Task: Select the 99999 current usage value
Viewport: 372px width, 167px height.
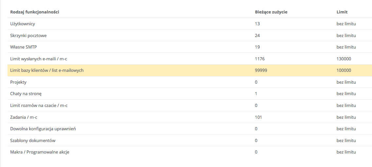Action: (261, 70)
